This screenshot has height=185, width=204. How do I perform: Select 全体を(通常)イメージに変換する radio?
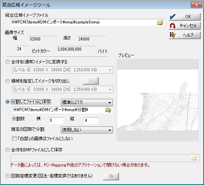(x=8, y=62)
